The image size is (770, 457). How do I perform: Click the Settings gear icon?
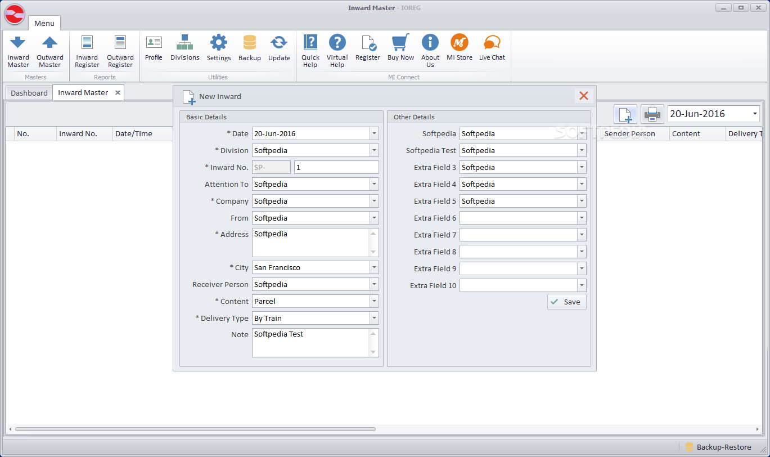(218, 43)
